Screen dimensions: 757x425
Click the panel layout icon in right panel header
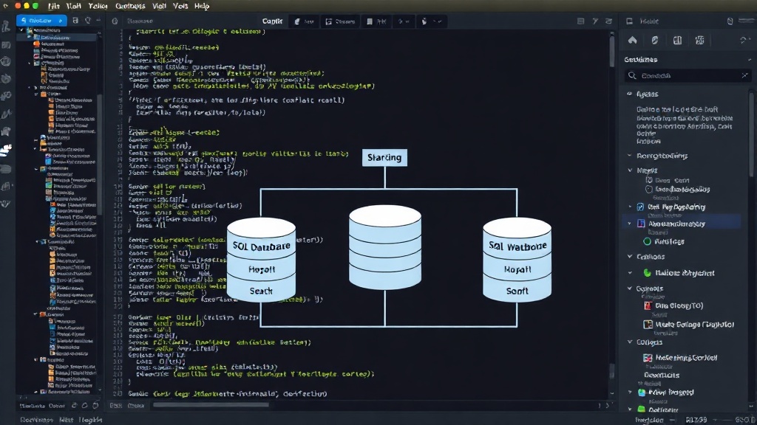[x=630, y=21]
